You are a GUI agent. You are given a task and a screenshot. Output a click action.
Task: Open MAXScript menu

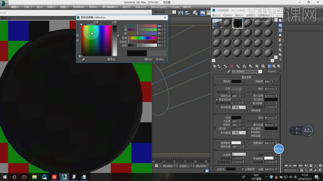coord(159,7)
